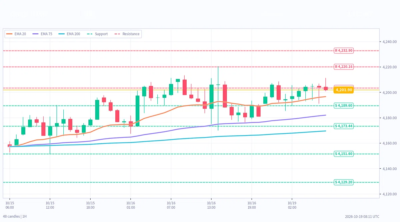Click the first red candle at 10/15 06:00
Screen dimensions: 400x222
10,145
